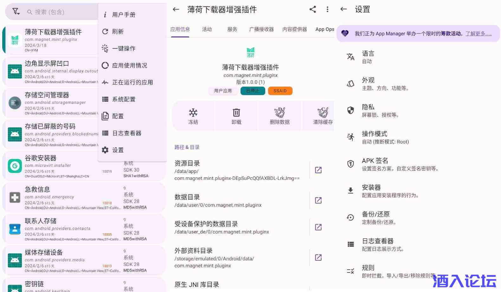Screen dimensions: 501x292
Task: Open the filter options icon beside search
Action: (16, 12)
